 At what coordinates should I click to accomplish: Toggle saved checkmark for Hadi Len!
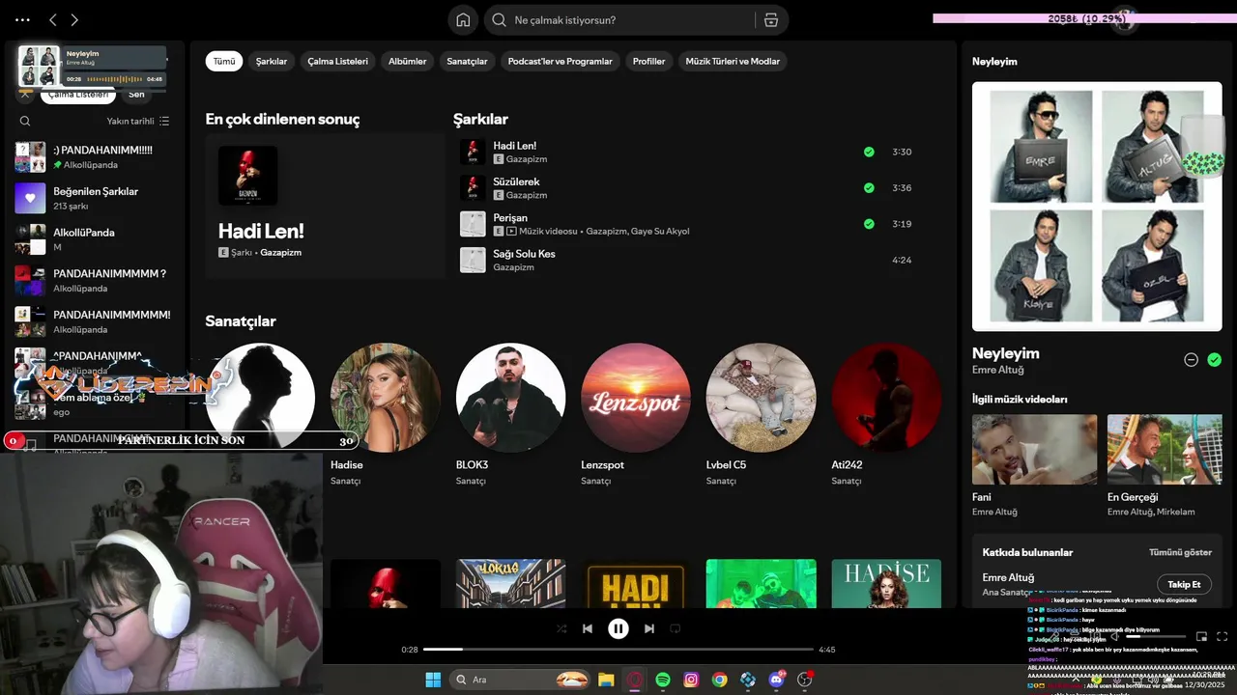click(x=869, y=152)
